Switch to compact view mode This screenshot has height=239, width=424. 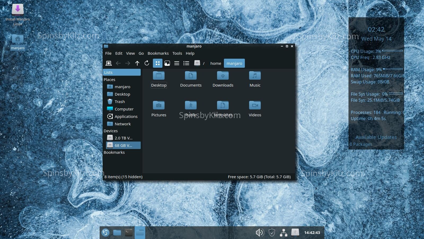tap(177, 63)
